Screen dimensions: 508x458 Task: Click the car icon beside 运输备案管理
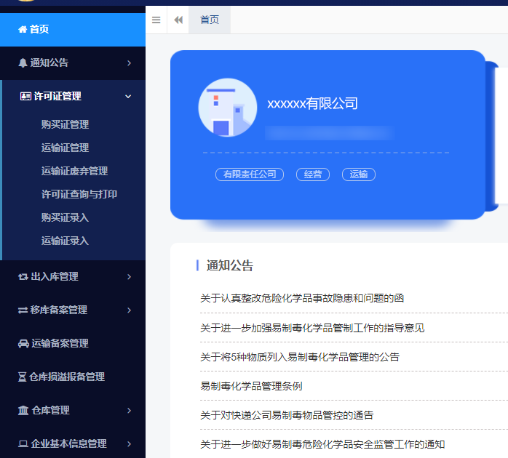(x=23, y=343)
